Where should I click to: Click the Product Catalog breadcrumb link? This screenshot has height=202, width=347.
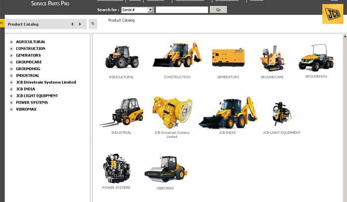[x=121, y=21]
